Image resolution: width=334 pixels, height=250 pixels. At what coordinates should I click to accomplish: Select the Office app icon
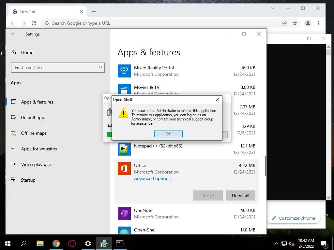124,169
